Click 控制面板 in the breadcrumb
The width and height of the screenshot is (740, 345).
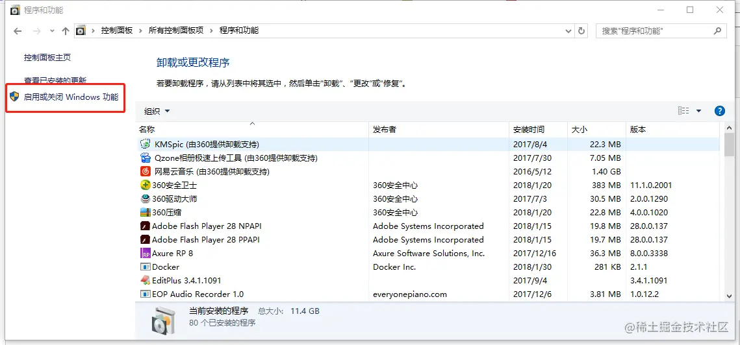pos(116,30)
